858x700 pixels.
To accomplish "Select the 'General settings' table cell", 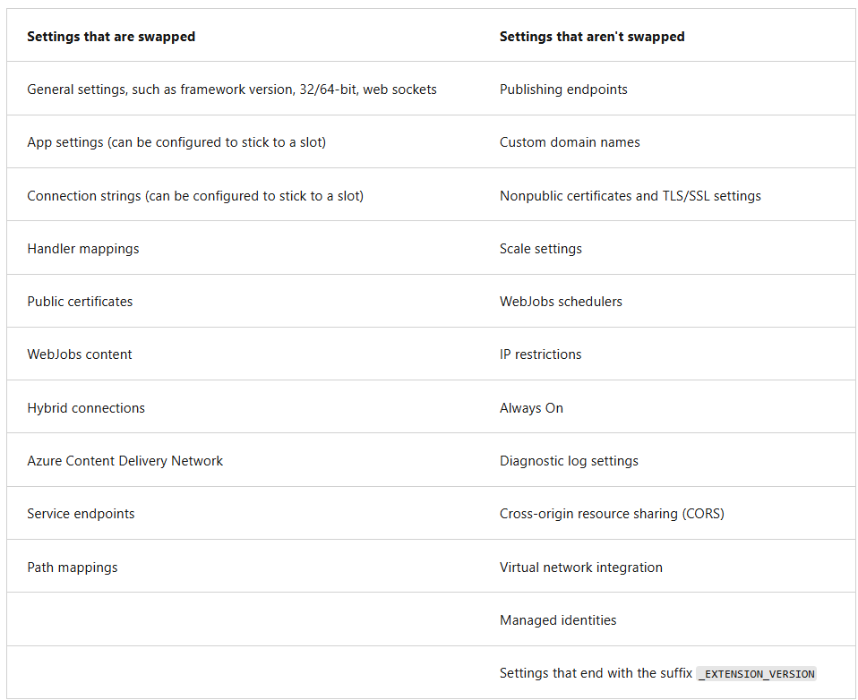I will point(232,90).
